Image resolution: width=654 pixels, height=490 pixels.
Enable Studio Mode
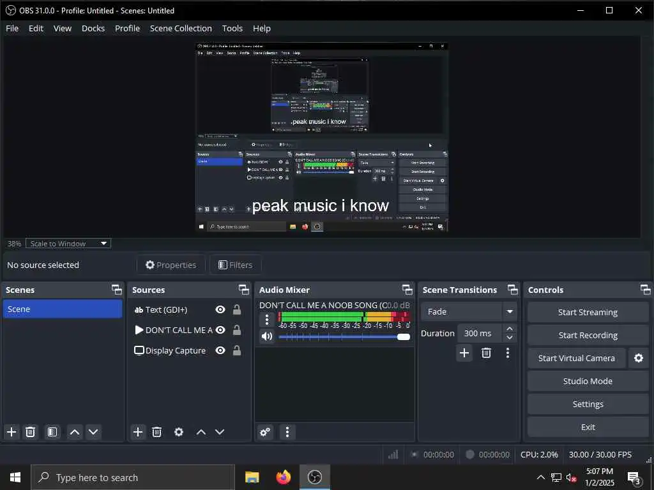(x=588, y=381)
